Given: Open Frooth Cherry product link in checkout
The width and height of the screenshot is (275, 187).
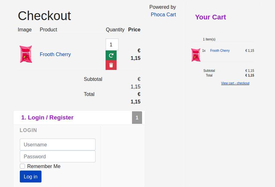Looking at the screenshot, I should click(x=55, y=54).
